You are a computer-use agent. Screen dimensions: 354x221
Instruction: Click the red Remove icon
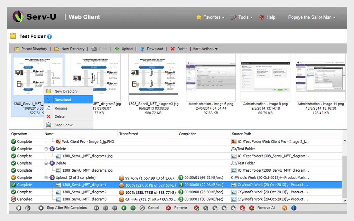(168, 208)
